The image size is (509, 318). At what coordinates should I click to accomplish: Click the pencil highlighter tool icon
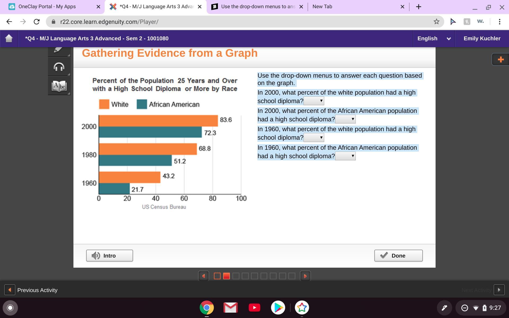(x=59, y=50)
